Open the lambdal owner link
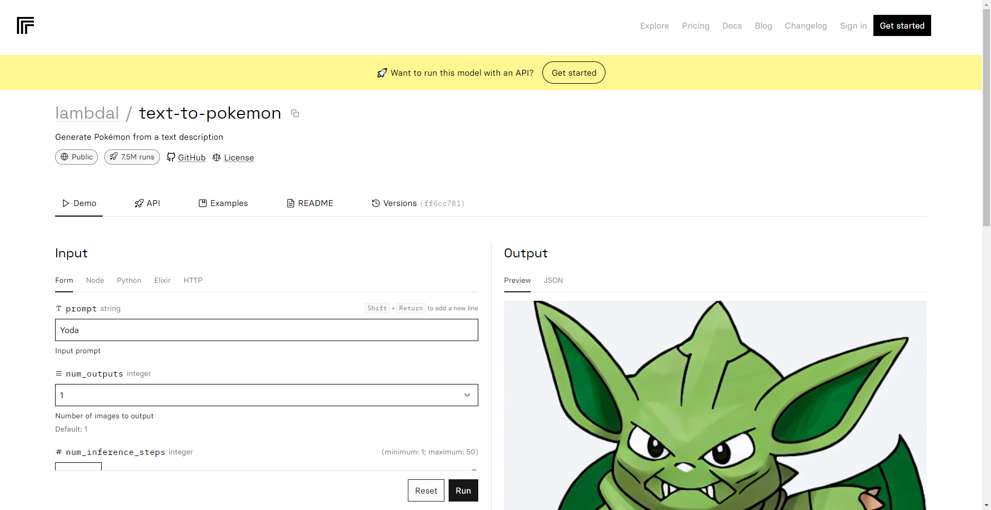 [x=87, y=113]
